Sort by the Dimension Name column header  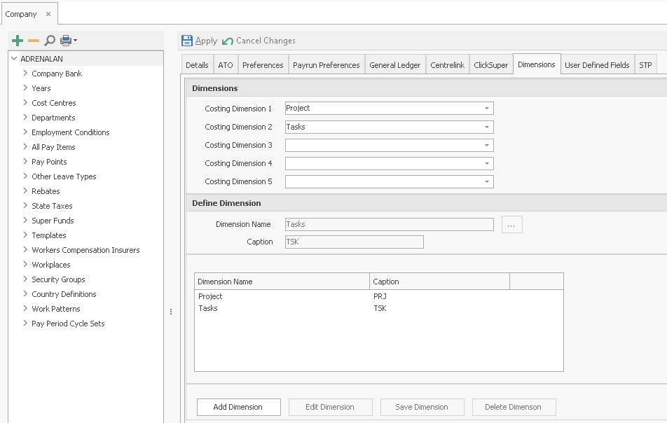pos(282,282)
